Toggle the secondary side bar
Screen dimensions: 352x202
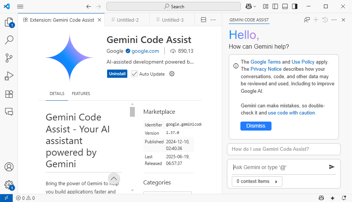[x=295, y=6]
